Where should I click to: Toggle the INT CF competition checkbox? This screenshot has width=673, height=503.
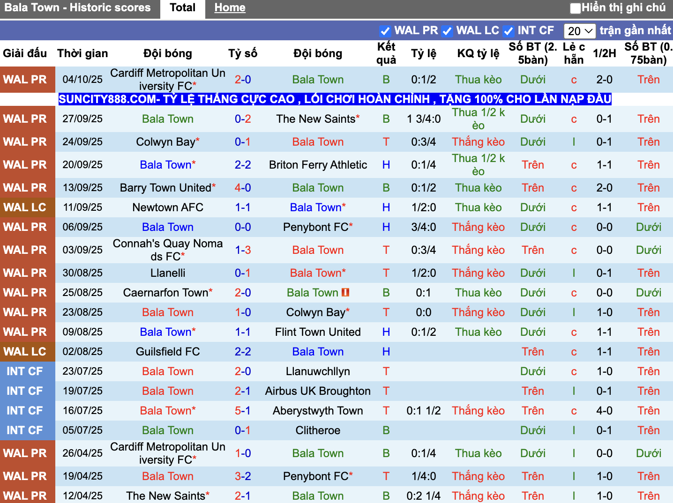click(508, 31)
